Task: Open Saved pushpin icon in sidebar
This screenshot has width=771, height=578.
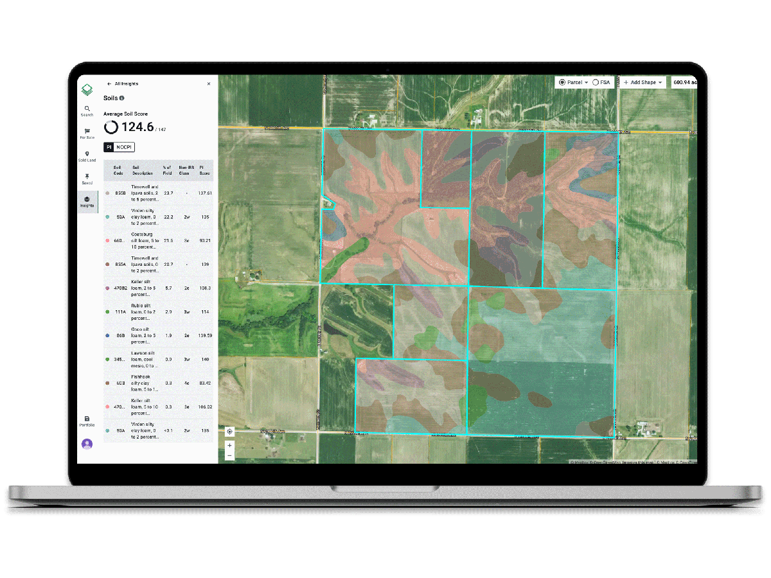Action: [x=87, y=178]
